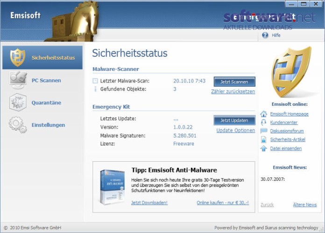Viewport: 325px width, 233px height.
Task: Click Online kaufen - nur € 30 link
Action: click(223, 203)
